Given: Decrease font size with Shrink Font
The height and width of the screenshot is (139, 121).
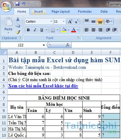Looking at the screenshot, I should 76,21.
